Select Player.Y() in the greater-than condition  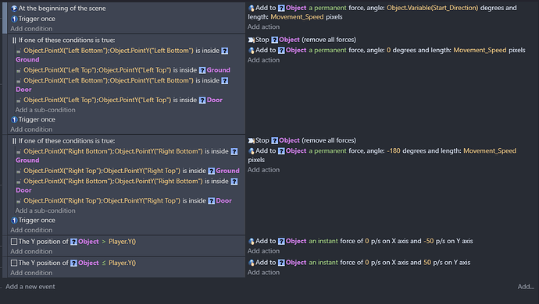[122, 242]
